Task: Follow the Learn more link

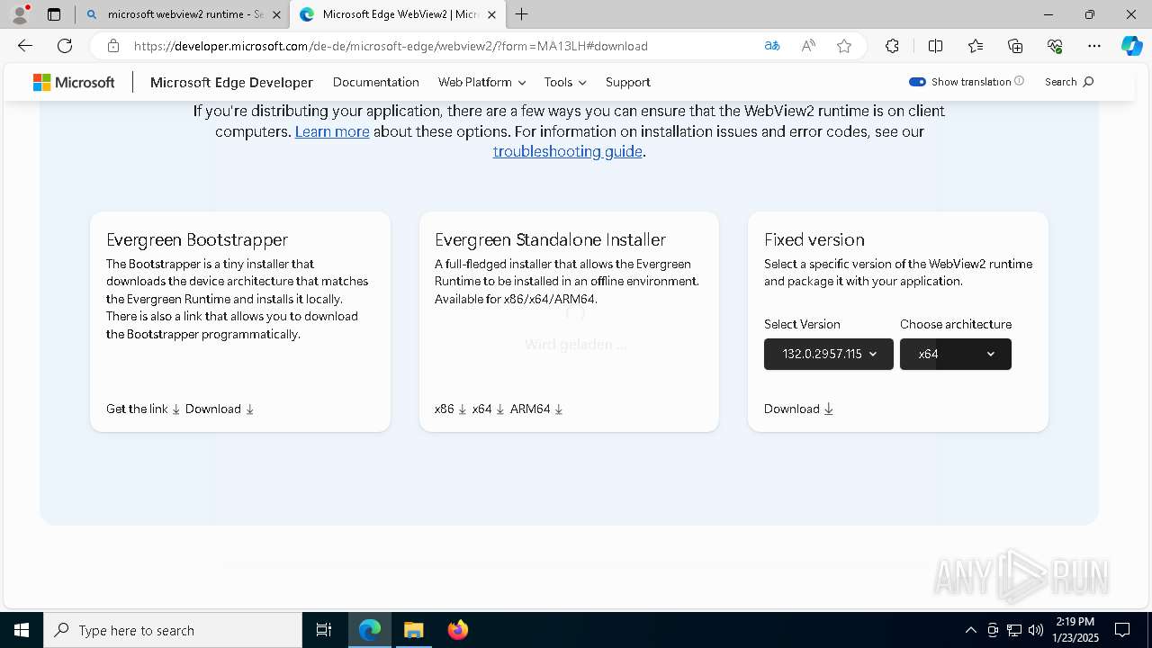Action: [x=332, y=131]
